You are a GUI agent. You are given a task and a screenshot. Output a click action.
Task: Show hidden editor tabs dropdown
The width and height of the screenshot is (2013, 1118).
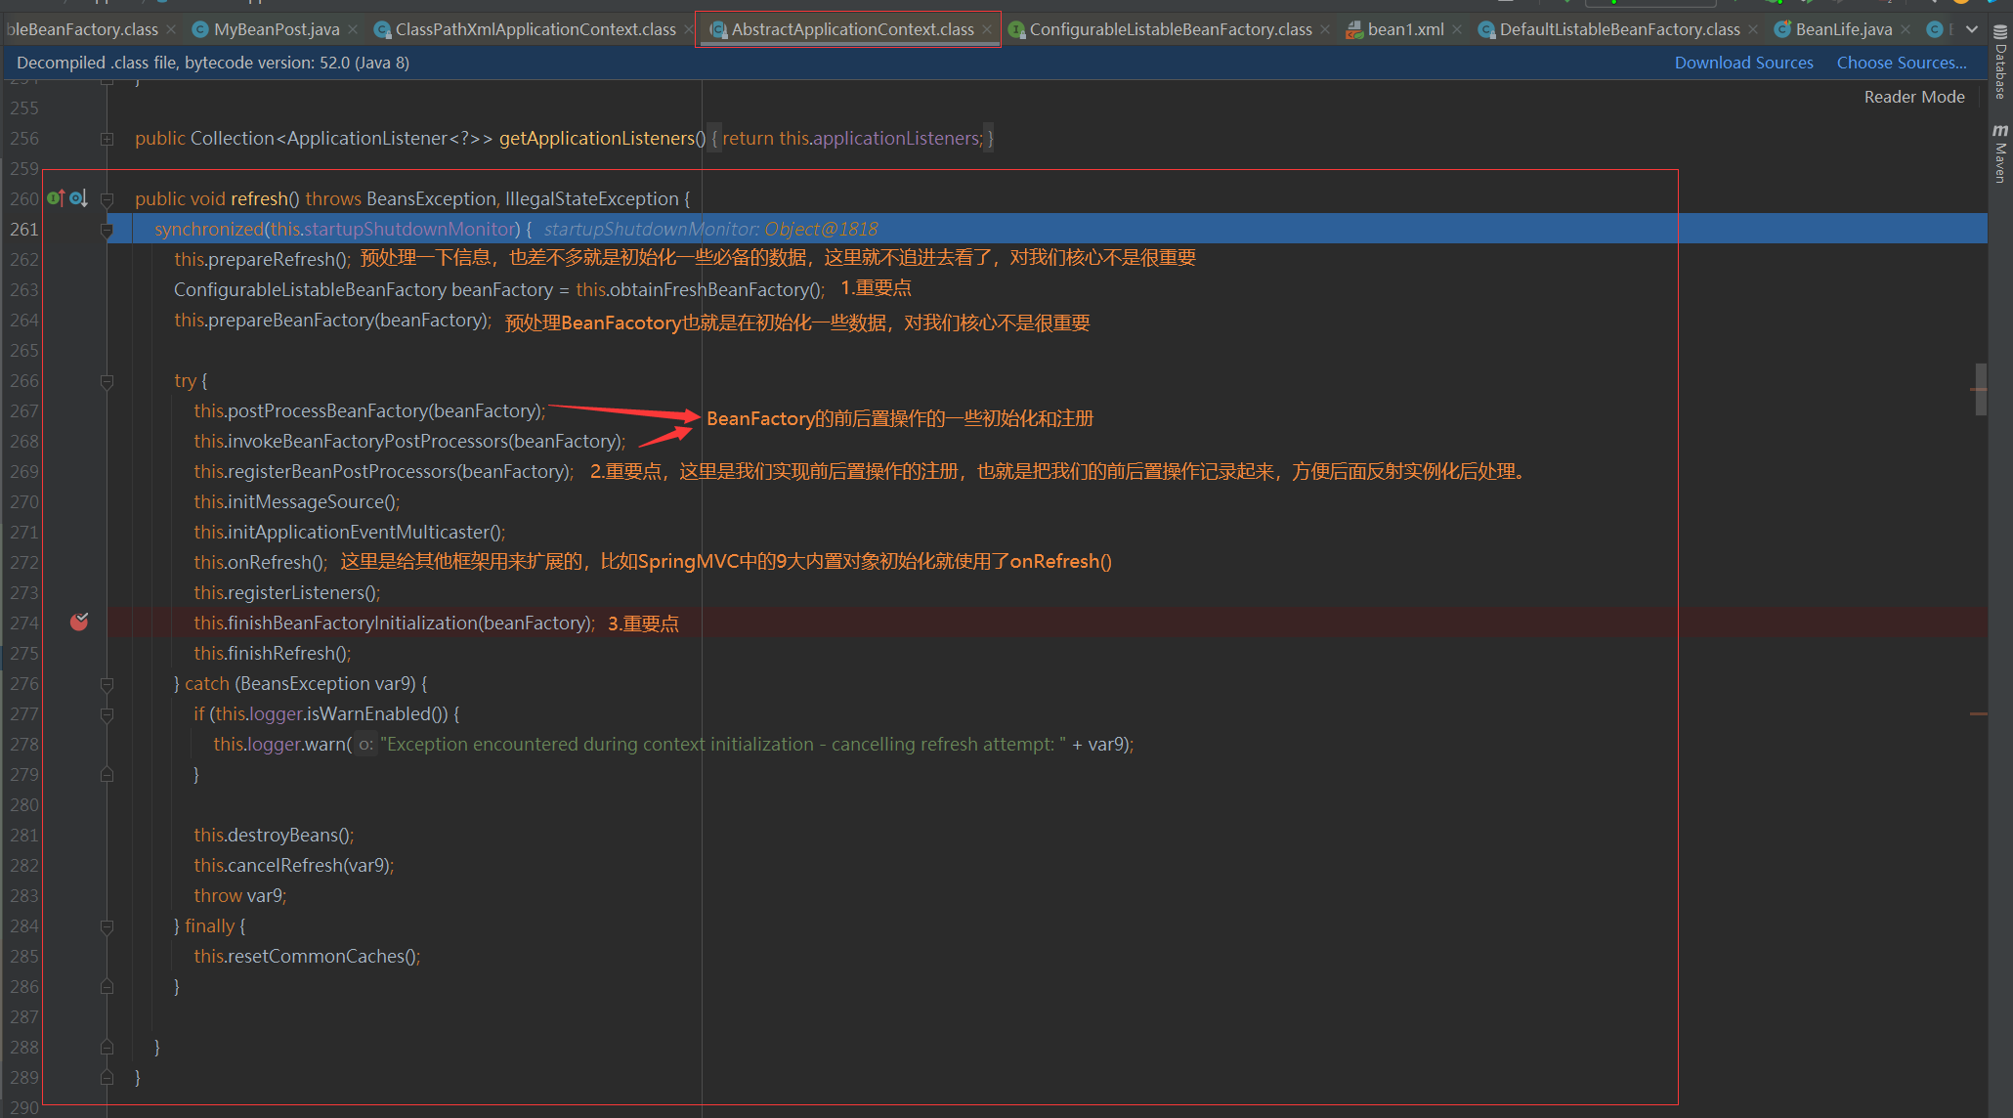tap(1972, 29)
